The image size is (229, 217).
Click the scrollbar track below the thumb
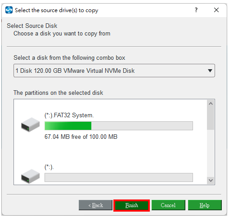point(211,153)
